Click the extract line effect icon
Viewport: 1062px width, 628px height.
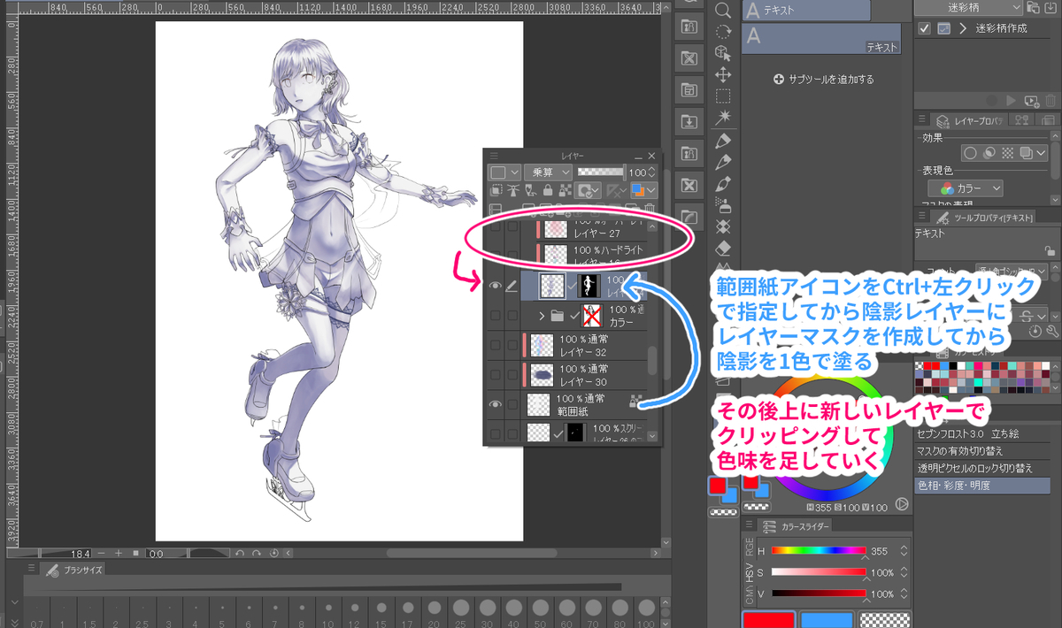989,153
